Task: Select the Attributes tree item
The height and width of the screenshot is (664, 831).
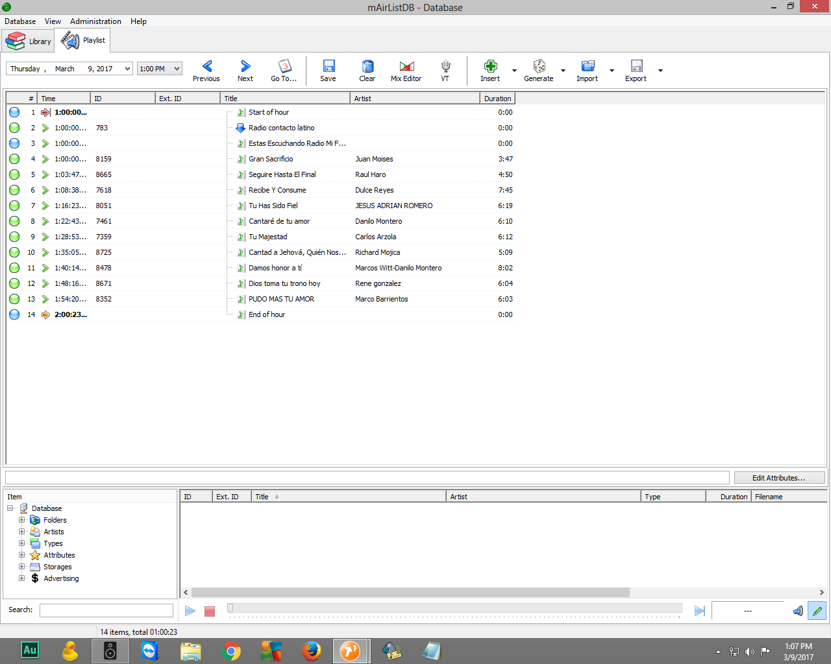Action: (x=59, y=555)
